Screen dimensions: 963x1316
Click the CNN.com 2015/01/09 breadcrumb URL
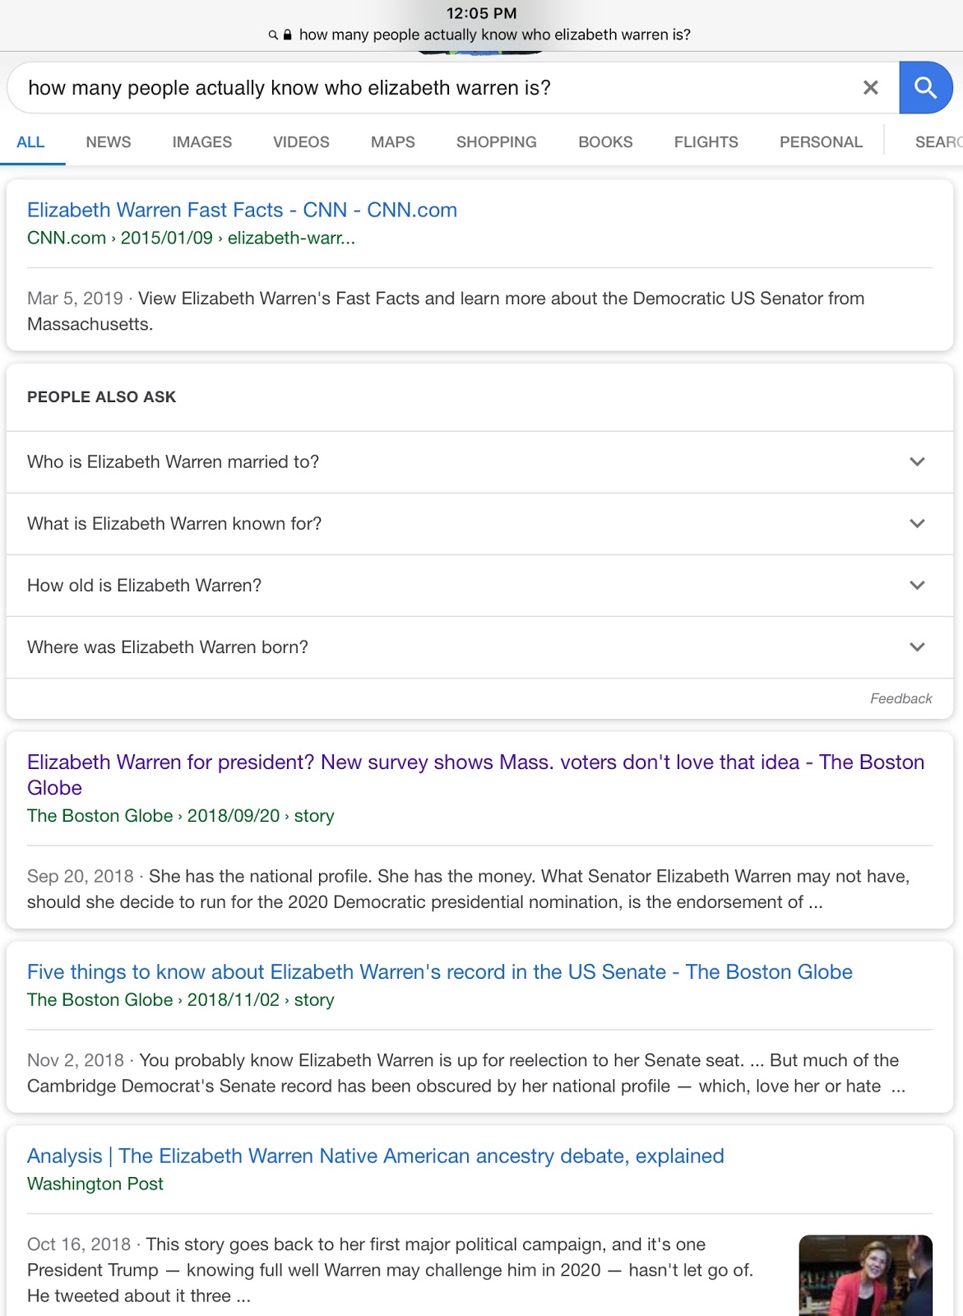point(191,238)
